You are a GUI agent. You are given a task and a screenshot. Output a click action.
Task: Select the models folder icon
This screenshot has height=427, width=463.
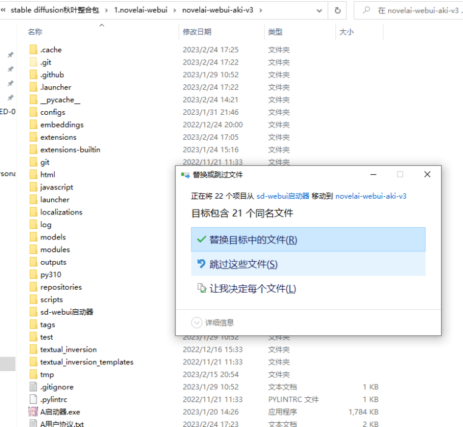pos(33,237)
